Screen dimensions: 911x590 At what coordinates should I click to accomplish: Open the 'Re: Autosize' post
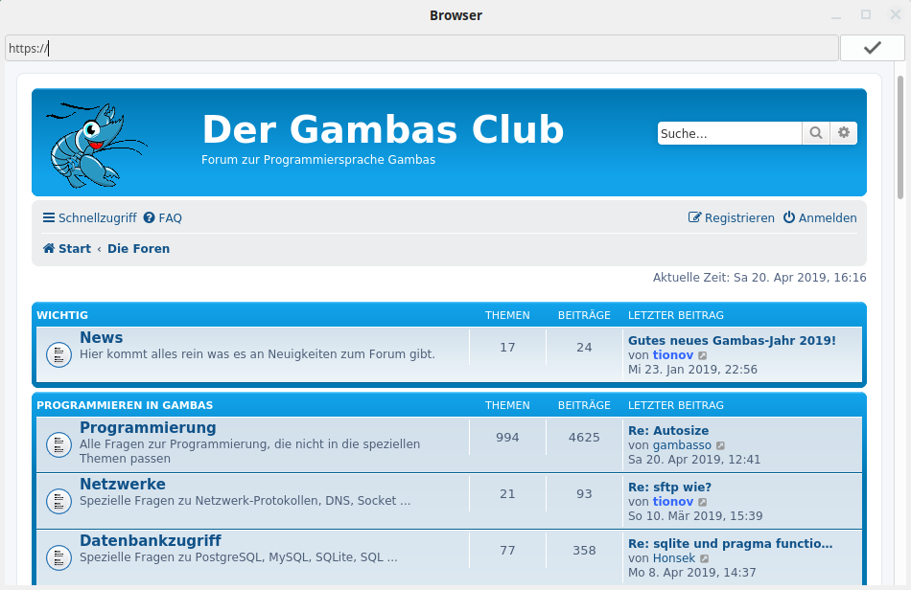668,430
